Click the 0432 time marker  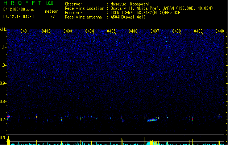tap(46, 31)
